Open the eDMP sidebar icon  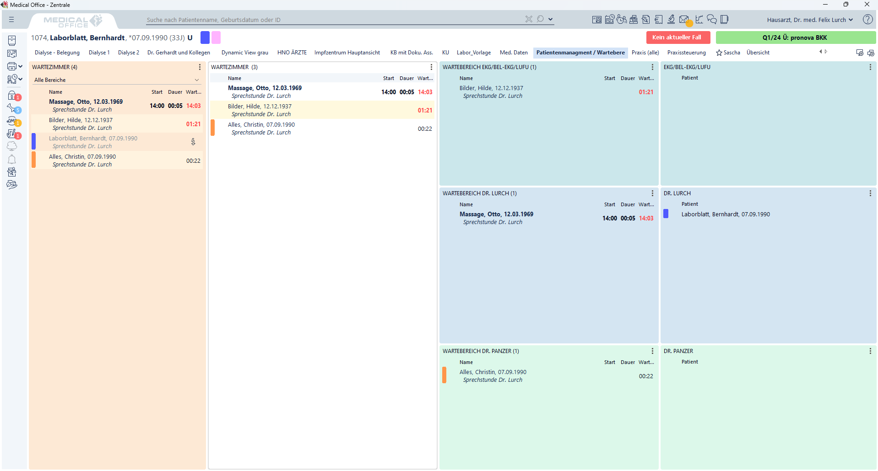pyautogui.click(x=12, y=121)
